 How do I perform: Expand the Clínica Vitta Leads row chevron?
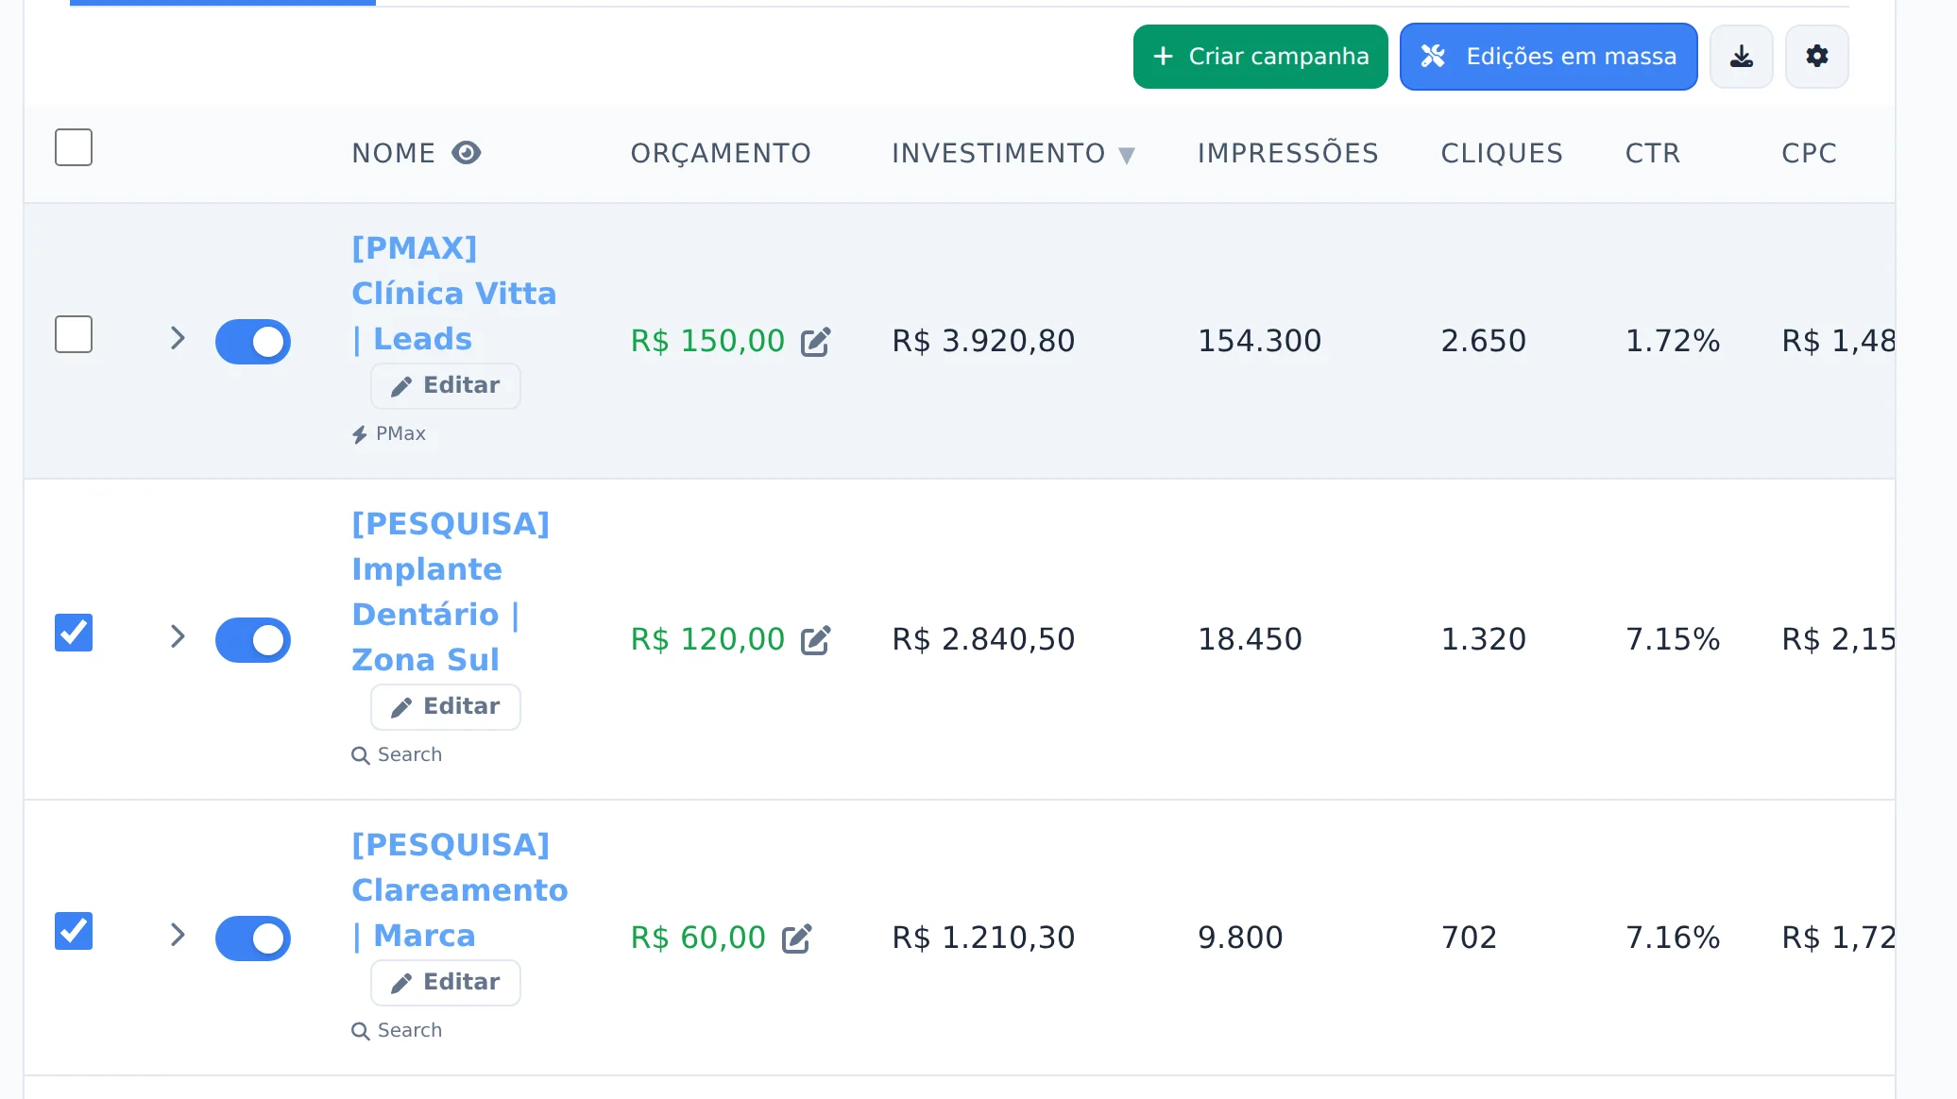178,338
